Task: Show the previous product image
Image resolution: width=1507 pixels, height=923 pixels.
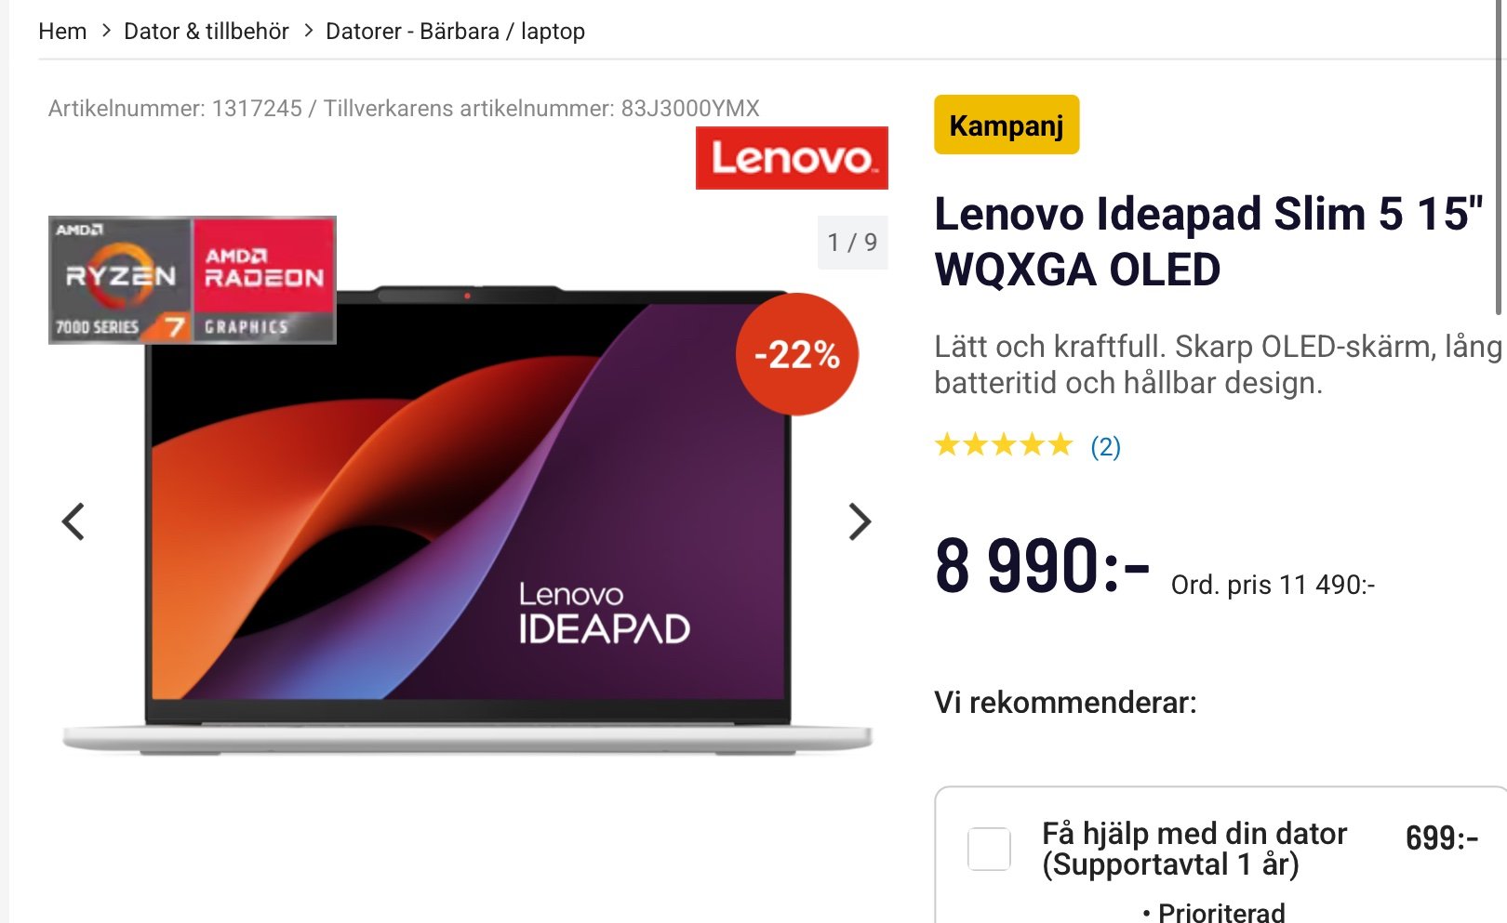Action: [73, 521]
